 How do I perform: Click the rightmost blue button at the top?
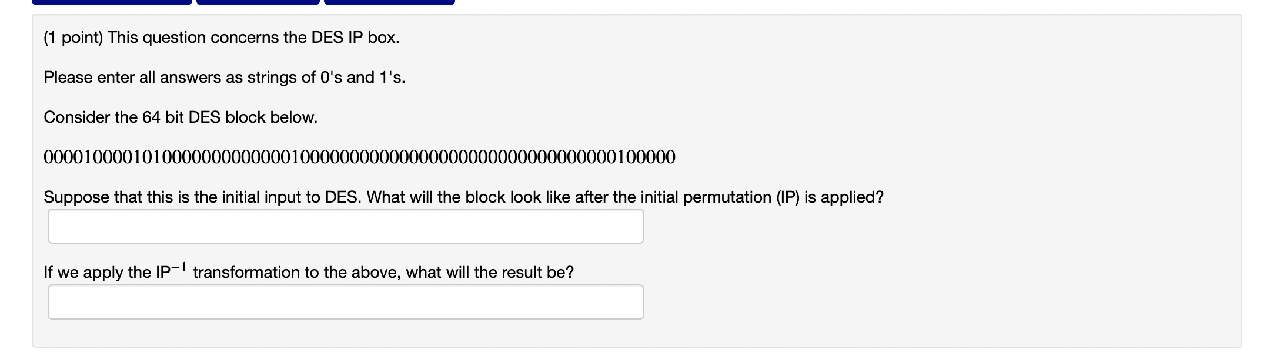(389, 2)
